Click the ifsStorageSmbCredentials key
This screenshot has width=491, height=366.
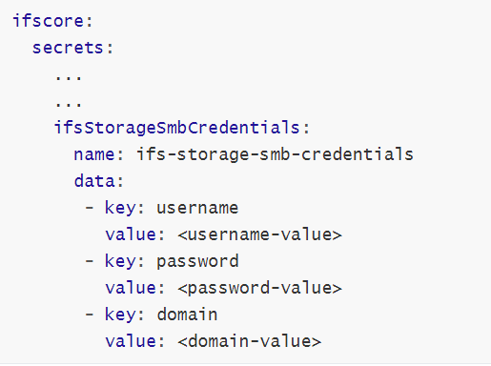tap(181, 128)
